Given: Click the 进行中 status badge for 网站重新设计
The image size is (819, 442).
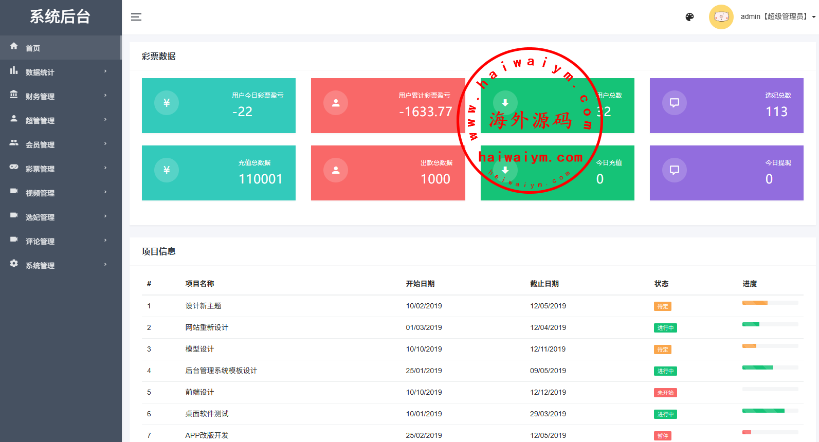Looking at the screenshot, I should pos(665,328).
